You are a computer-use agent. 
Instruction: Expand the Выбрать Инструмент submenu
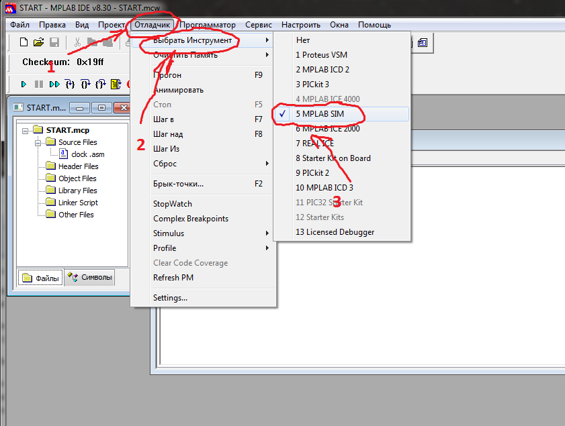[204, 40]
